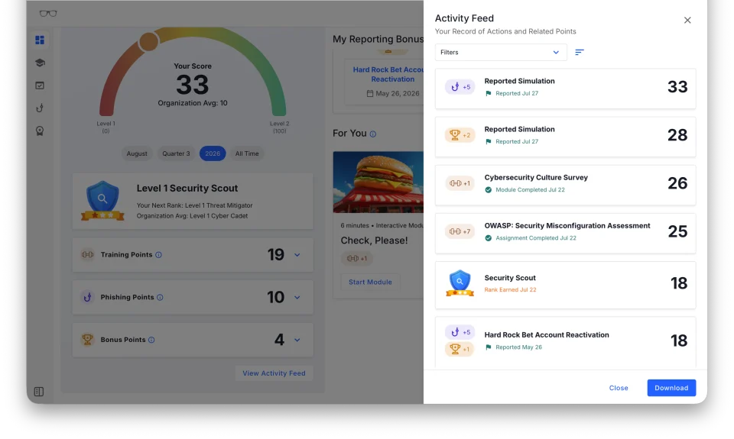Click the Bonus Points trophy icon

click(87, 340)
